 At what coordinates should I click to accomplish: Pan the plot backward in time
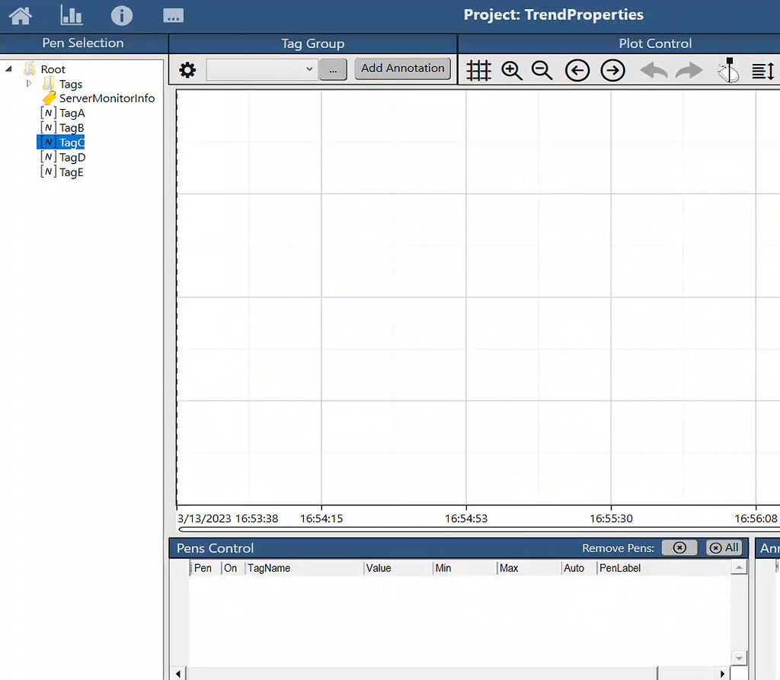pyautogui.click(x=577, y=70)
